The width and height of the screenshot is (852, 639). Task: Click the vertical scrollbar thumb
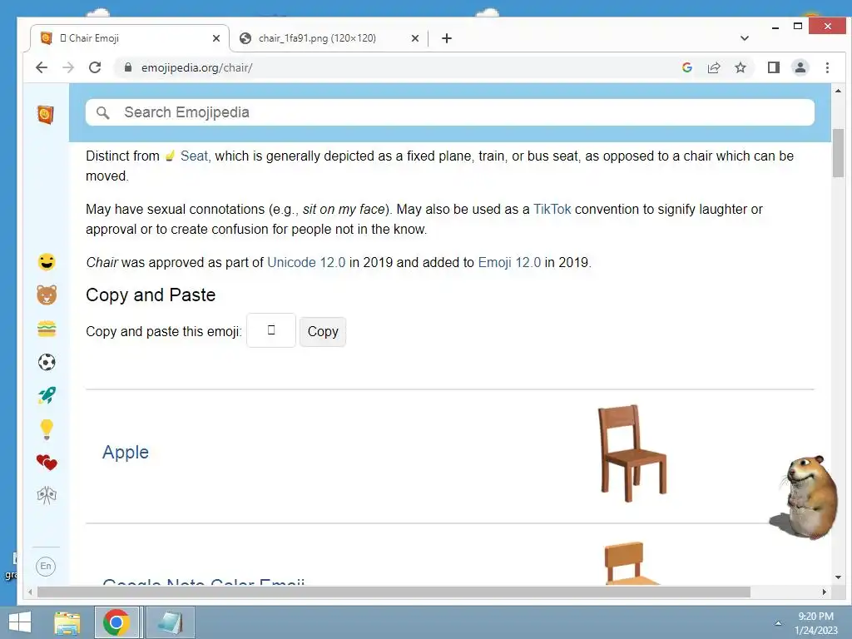838,153
